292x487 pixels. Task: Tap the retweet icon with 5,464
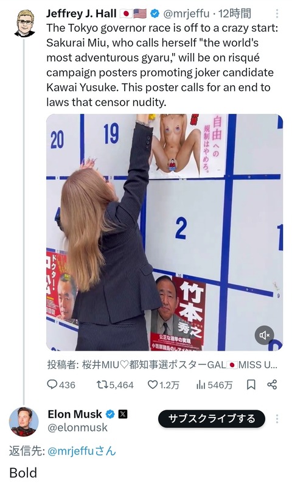[x=102, y=385]
